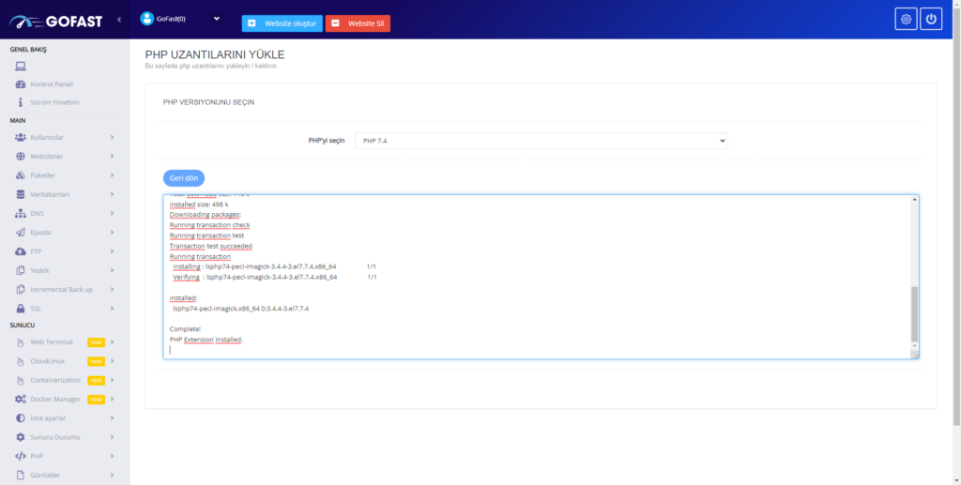
Task: Open the GoFast(0) account dropdown arrow
Action: point(217,18)
